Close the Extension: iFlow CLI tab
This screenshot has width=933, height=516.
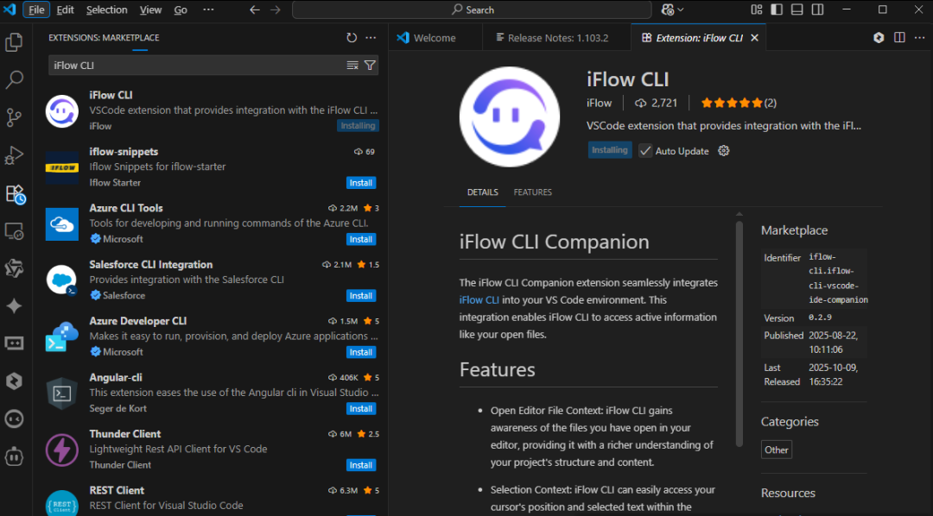pyautogui.click(x=754, y=38)
